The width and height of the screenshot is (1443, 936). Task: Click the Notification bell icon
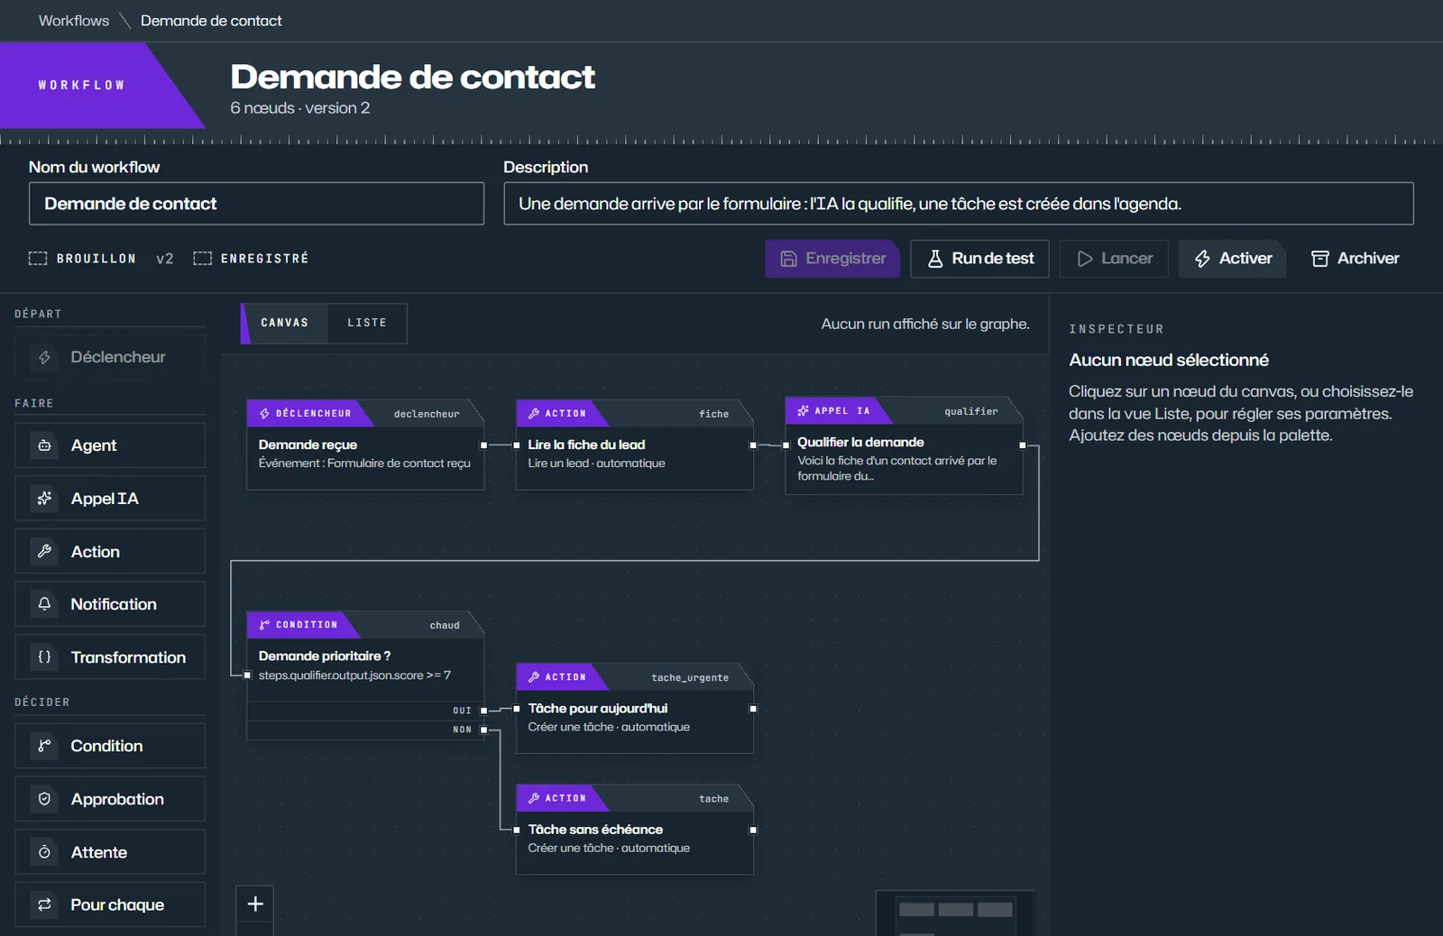click(44, 604)
